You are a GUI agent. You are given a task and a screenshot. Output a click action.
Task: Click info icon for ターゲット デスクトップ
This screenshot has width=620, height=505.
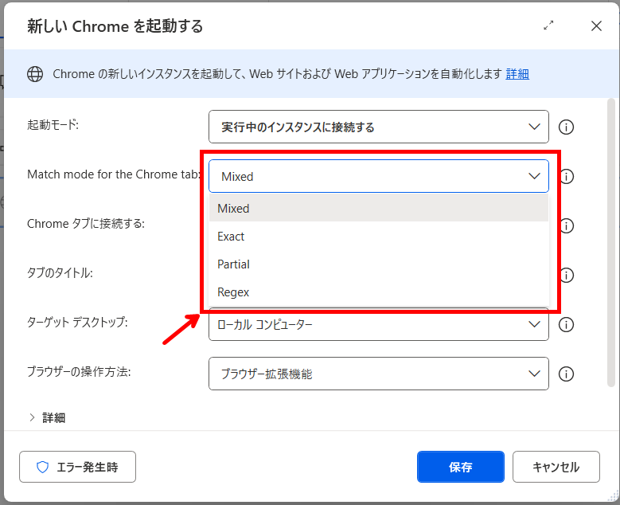tap(567, 325)
